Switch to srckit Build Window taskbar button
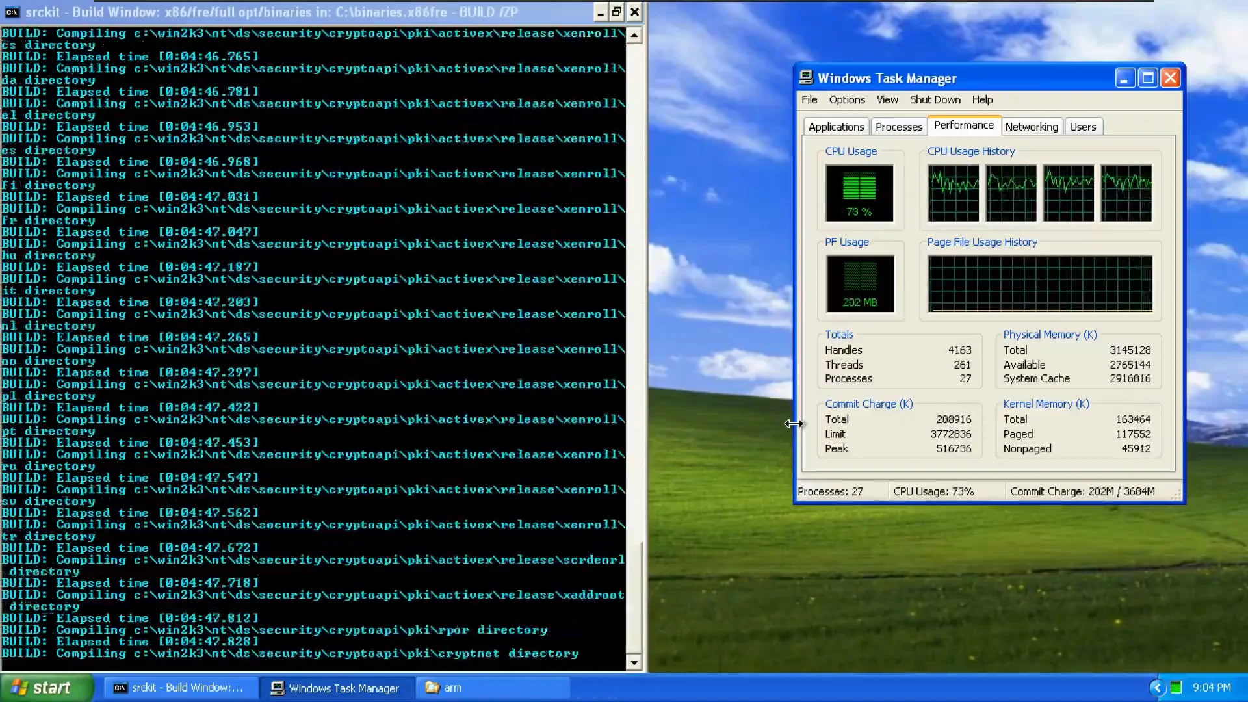The image size is (1248, 702). pos(179,688)
